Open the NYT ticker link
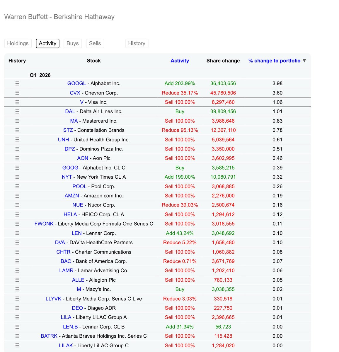The width and height of the screenshot is (339, 352). [67, 177]
